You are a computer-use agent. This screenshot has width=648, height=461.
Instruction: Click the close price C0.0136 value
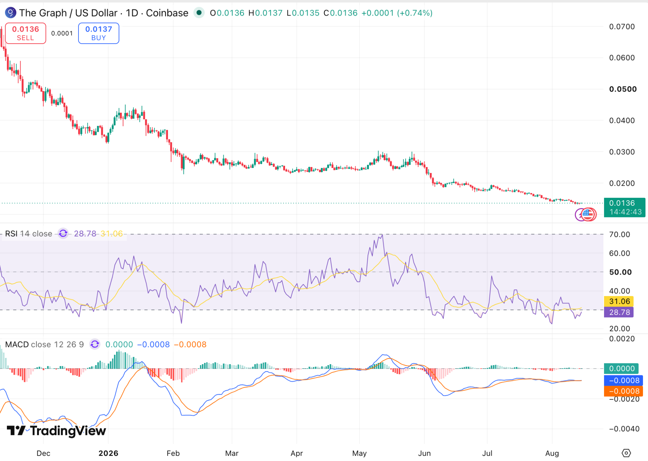click(x=340, y=13)
